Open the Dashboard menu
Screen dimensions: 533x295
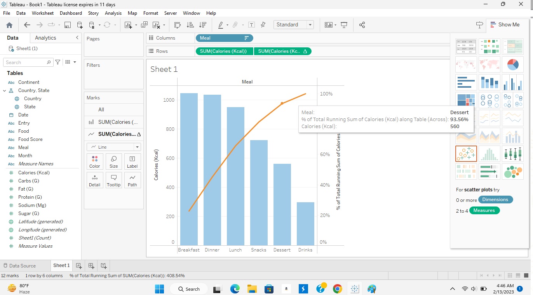tap(71, 13)
